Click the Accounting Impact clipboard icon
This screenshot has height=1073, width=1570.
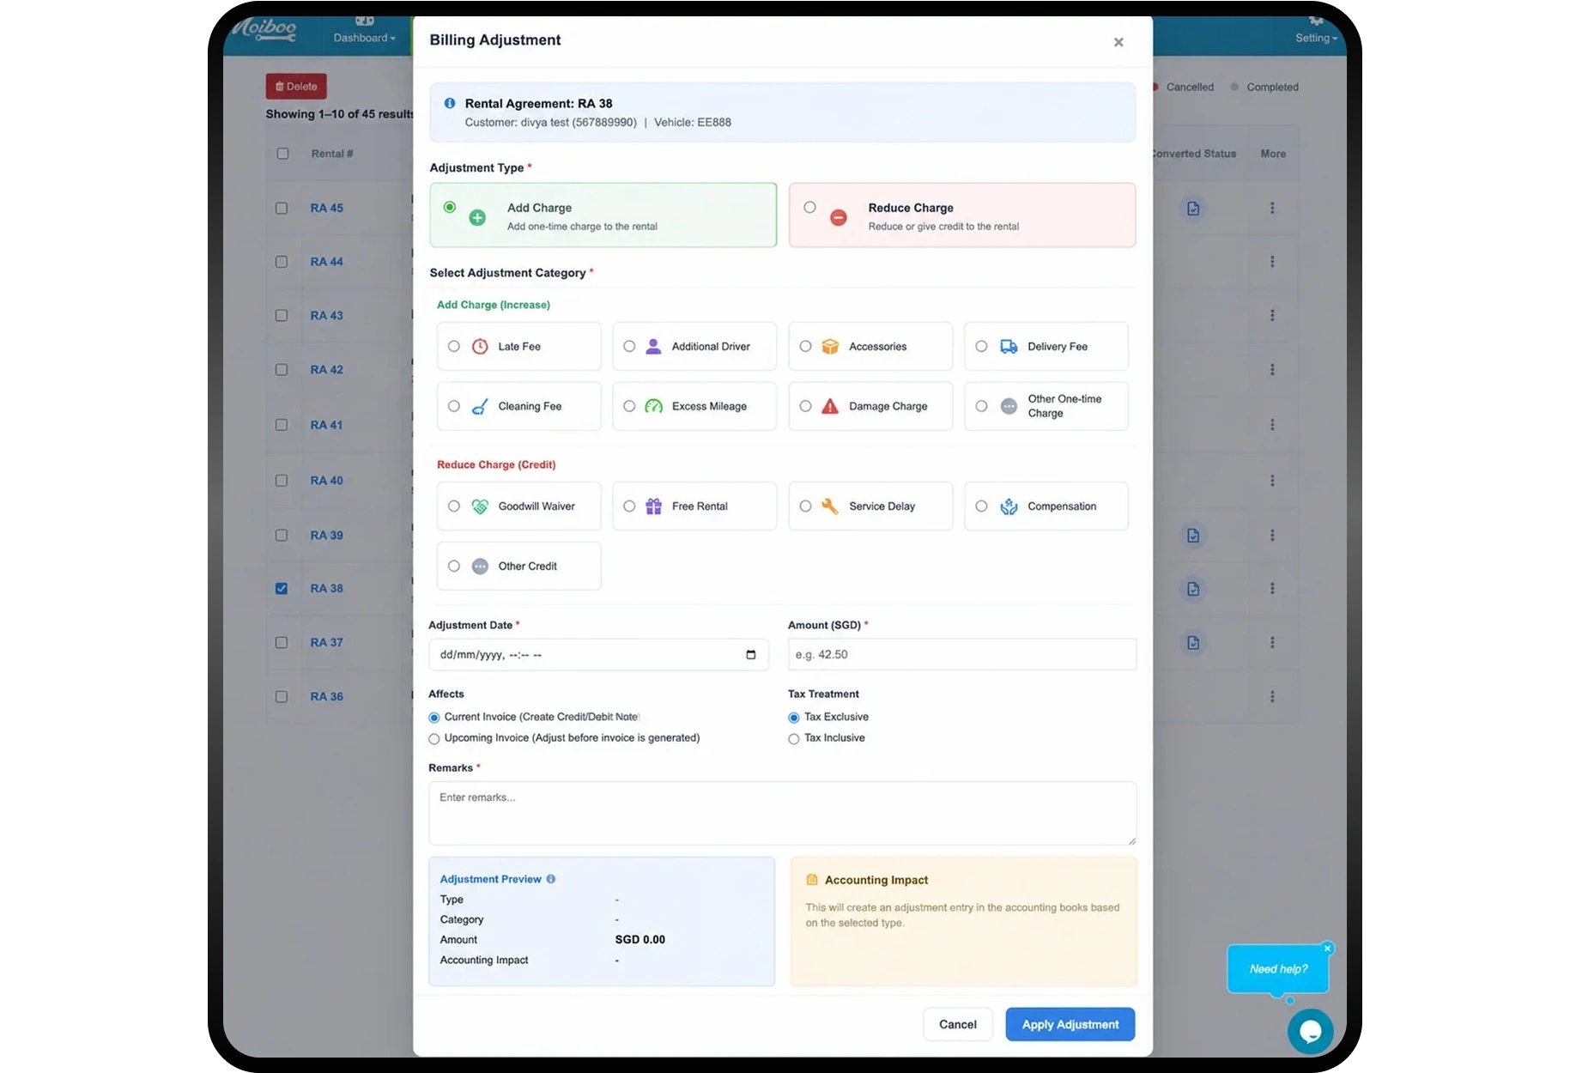pyautogui.click(x=812, y=880)
